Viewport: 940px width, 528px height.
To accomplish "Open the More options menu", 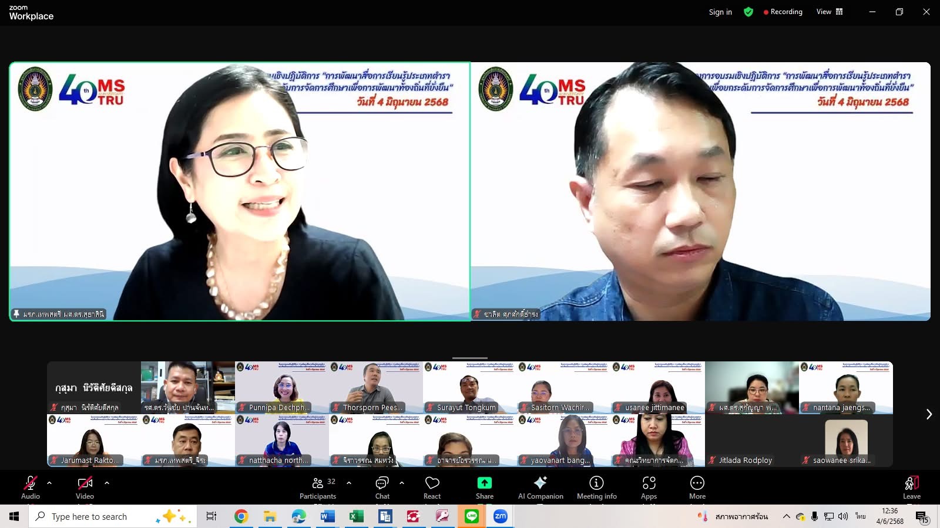I will [697, 488].
